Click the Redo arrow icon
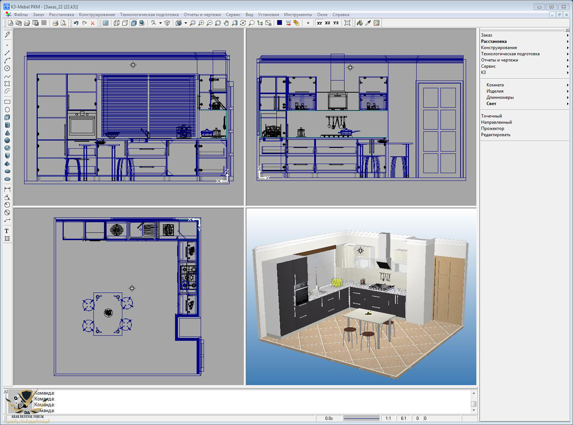Screen dimensions: 573x425 pyautogui.click(x=85, y=22)
